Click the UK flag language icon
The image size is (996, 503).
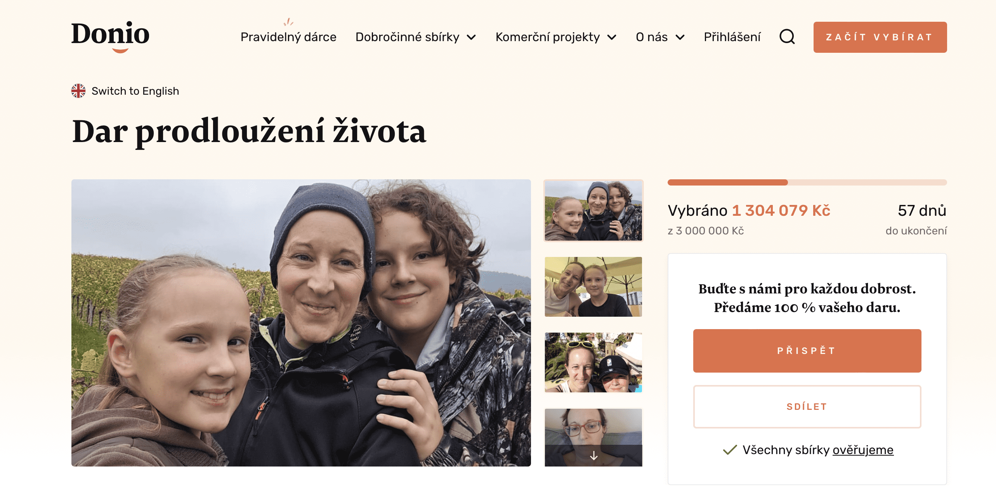[x=78, y=91]
